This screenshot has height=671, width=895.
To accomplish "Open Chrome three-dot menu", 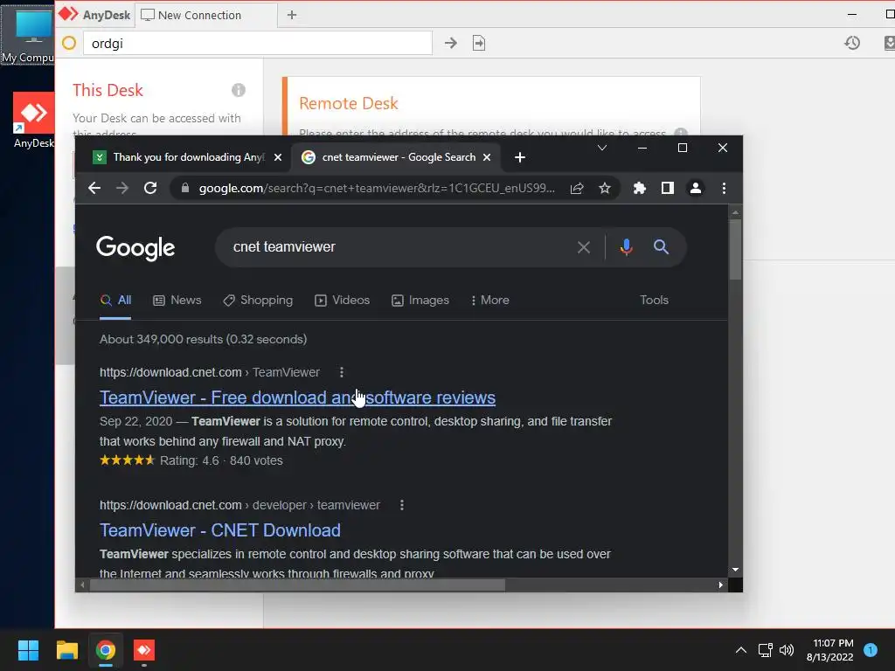I will (x=724, y=189).
